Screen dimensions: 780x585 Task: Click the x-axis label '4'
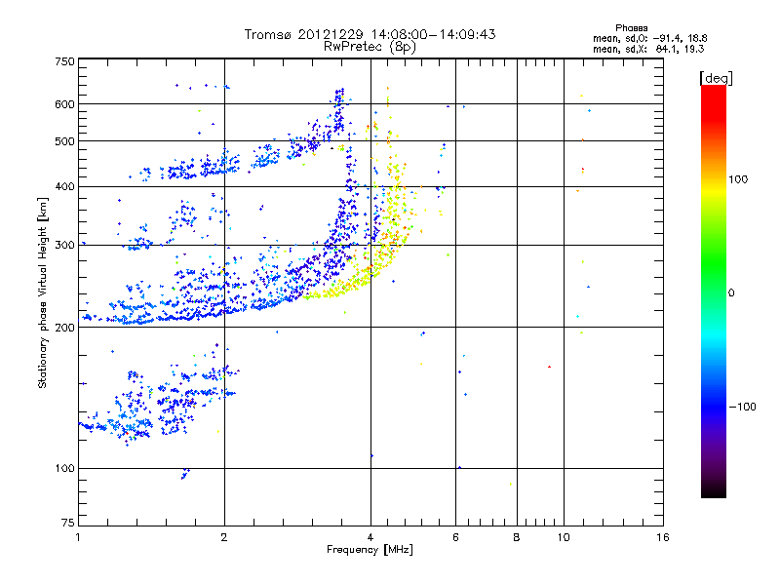pyautogui.click(x=370, y=537)
